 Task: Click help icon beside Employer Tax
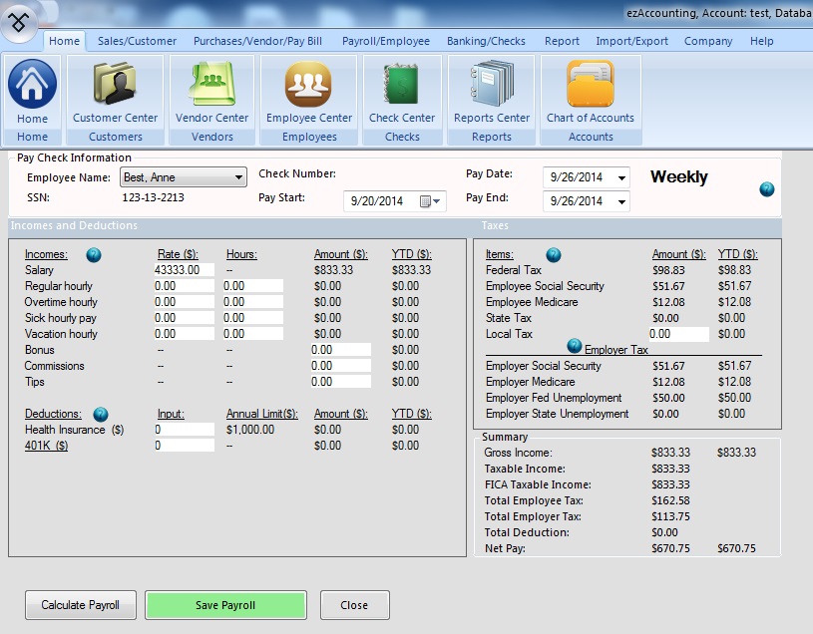(574, 346)
